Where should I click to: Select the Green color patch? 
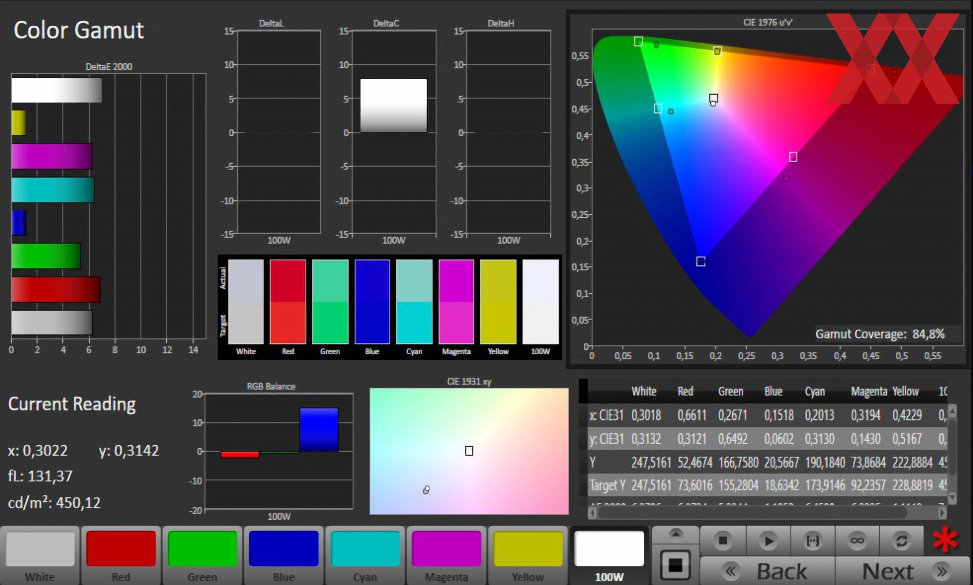point(202,556)
